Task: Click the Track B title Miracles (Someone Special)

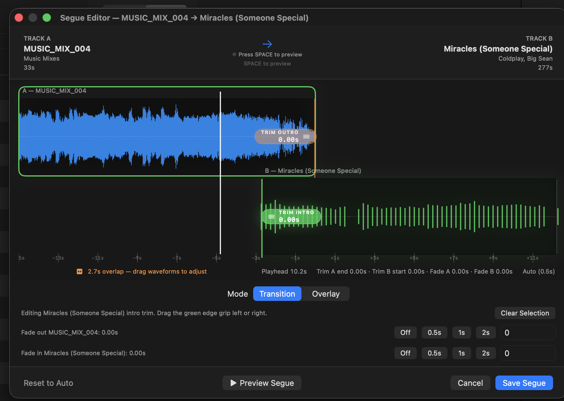Action: click(x=498, y=49)
